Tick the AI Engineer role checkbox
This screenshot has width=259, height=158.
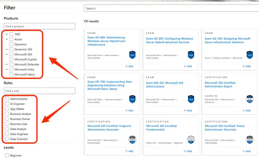tap(7, 104)
